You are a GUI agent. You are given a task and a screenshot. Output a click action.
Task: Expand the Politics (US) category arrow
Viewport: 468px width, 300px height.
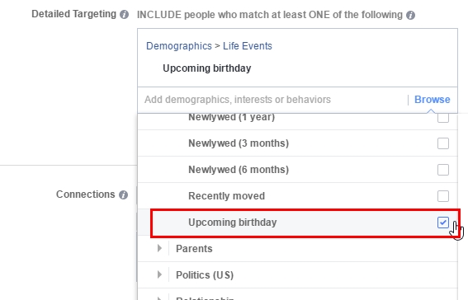pyautogui.click(x=159, y=274)
